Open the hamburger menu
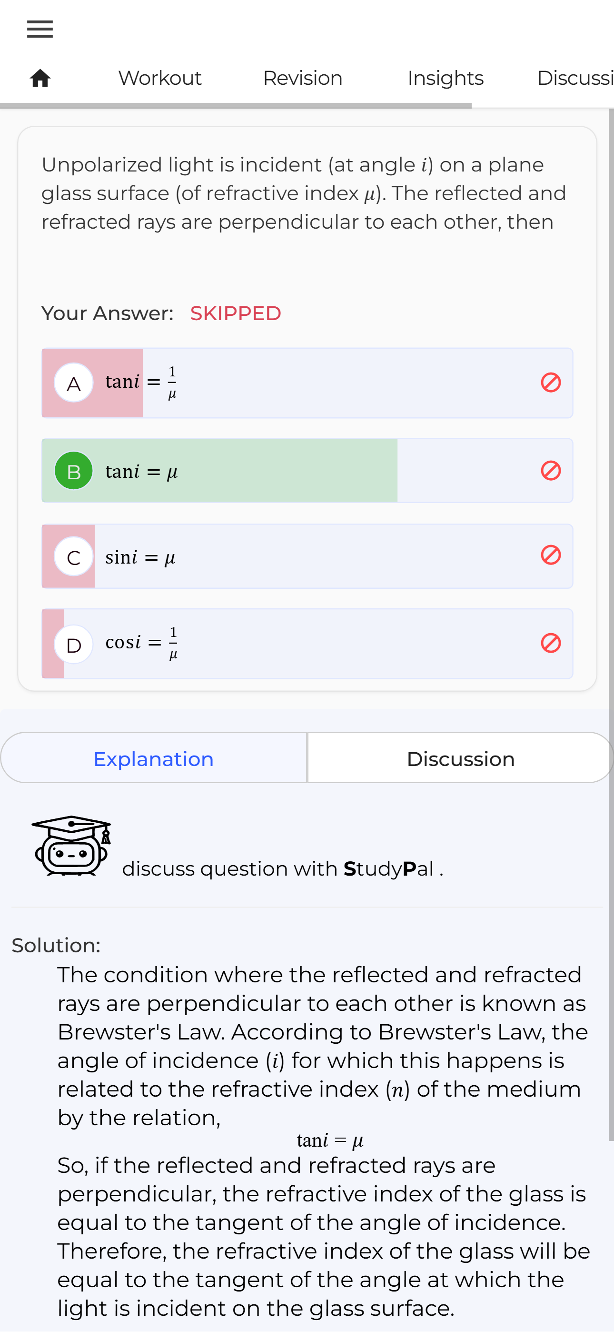This screenshot has width=614, height=1332. point(40,29)
